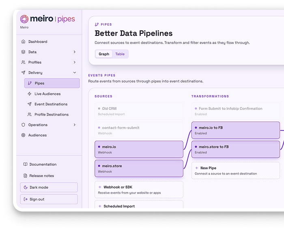Click the Data stack icon

click(23, 52)
